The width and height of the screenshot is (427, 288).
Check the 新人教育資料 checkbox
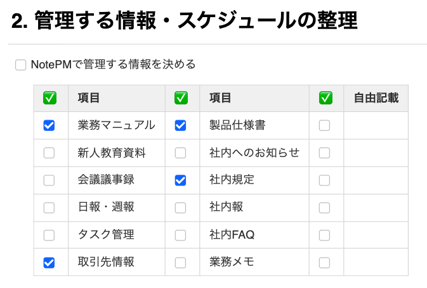click(x=49, y=153)
